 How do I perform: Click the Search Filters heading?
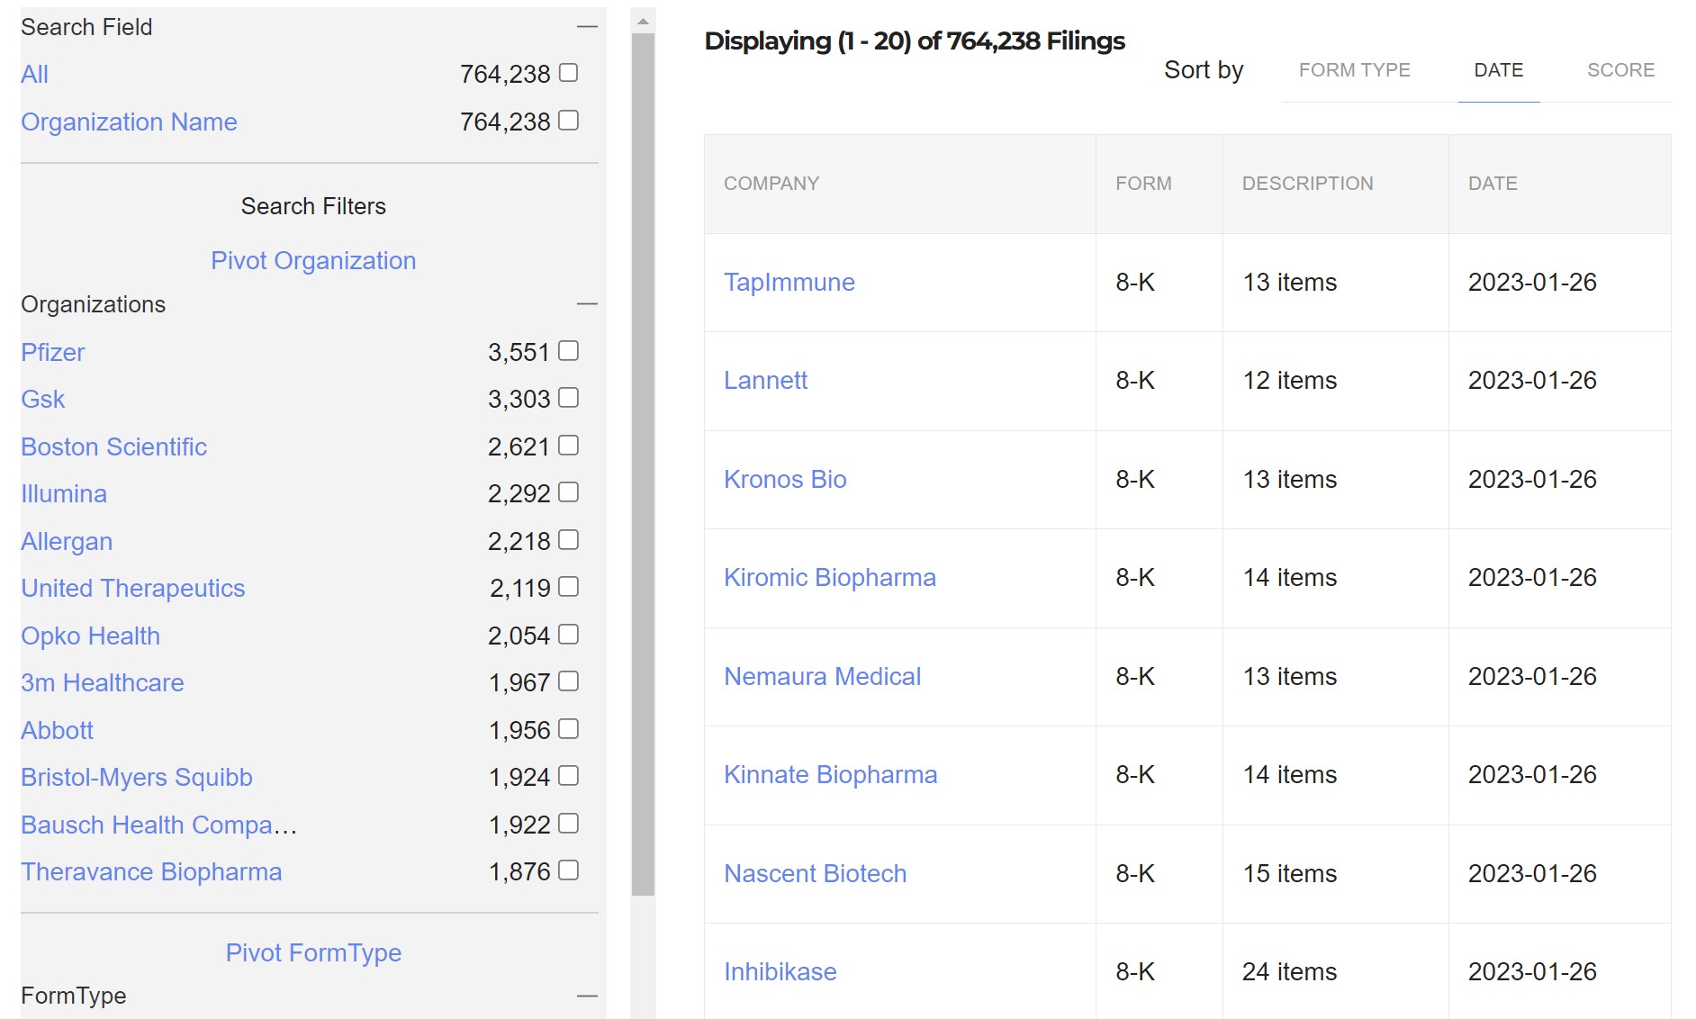[x=313, y=206]
